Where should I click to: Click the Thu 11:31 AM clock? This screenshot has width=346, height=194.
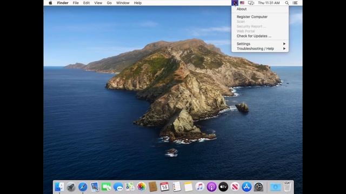(x=269, y=3)
